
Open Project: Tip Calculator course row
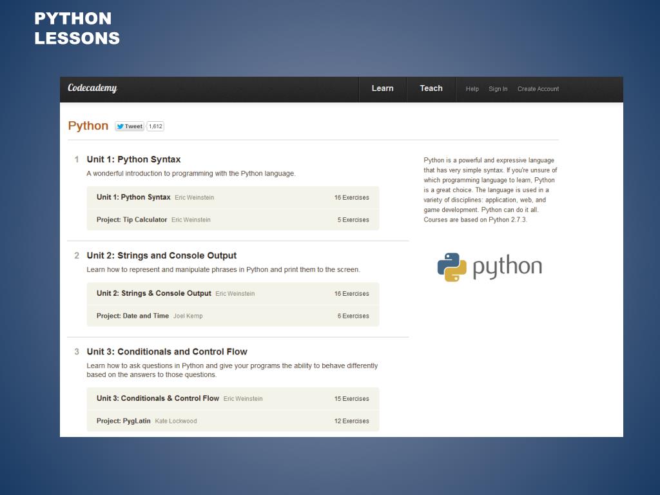[x=233, y=220]
